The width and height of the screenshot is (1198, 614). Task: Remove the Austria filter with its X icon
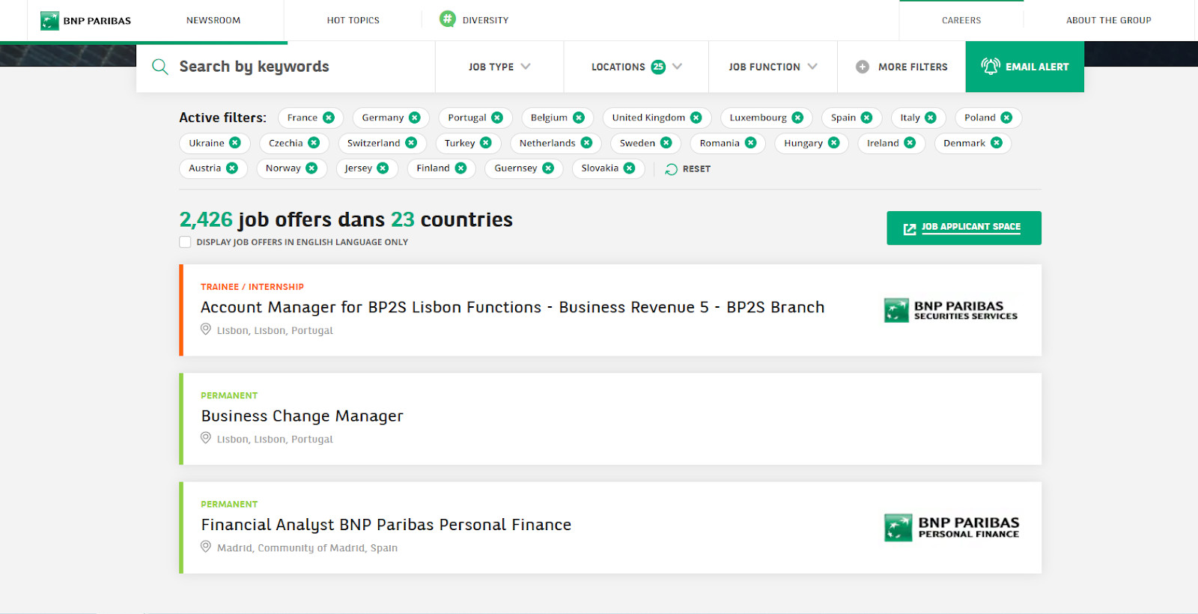[x=232, y=168]
